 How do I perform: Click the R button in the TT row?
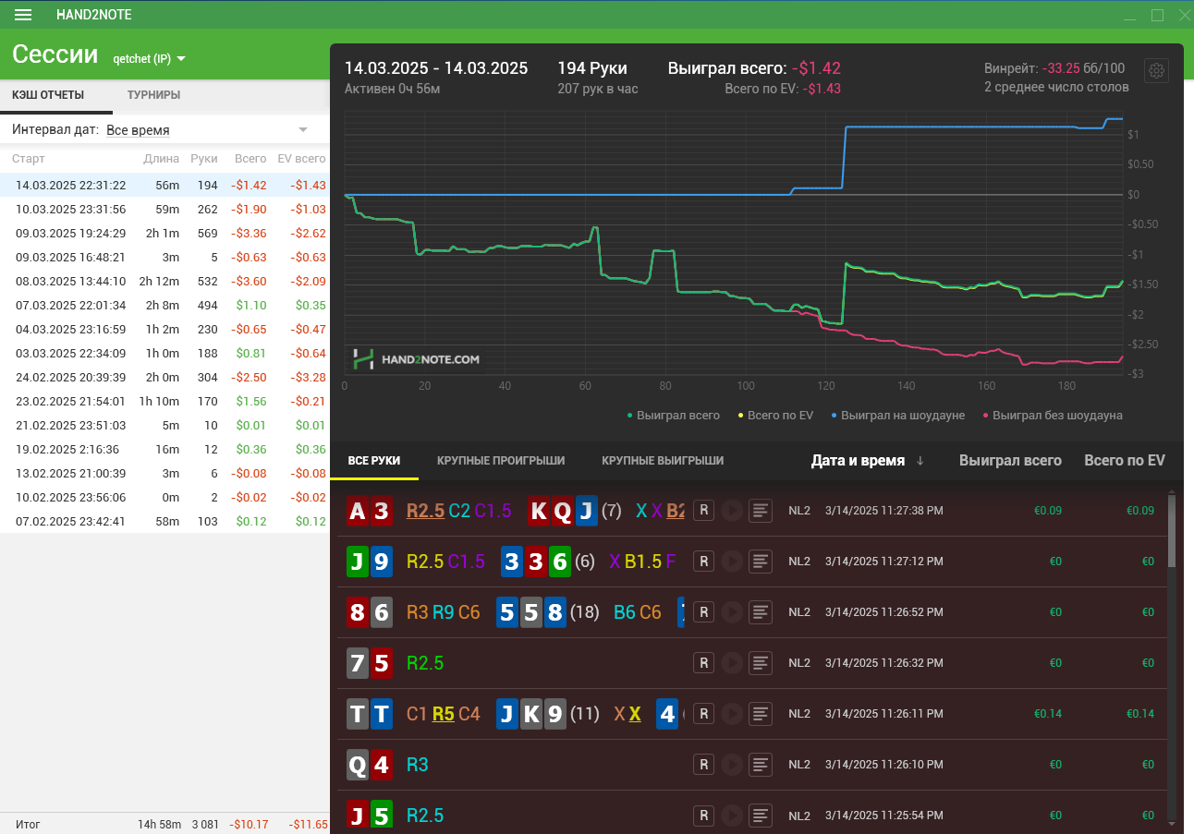703,714
